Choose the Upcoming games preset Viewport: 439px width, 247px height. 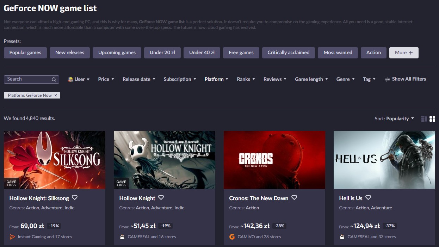pyautogui.click(x=117, y=53)
